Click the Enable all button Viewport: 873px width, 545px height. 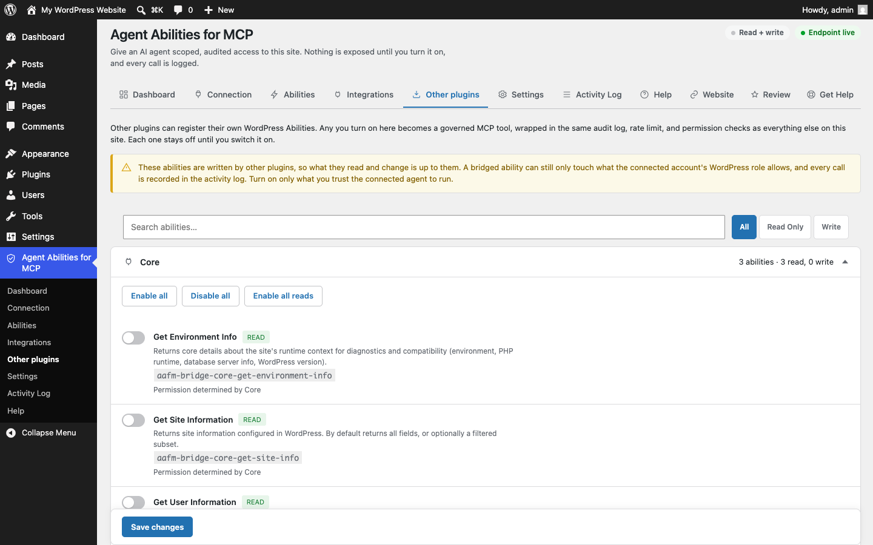click(x=149, y=296)
